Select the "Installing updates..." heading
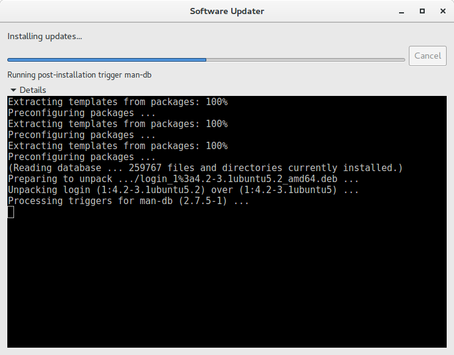Viewport: 454px width, 355px height. [x=45, y=36]
